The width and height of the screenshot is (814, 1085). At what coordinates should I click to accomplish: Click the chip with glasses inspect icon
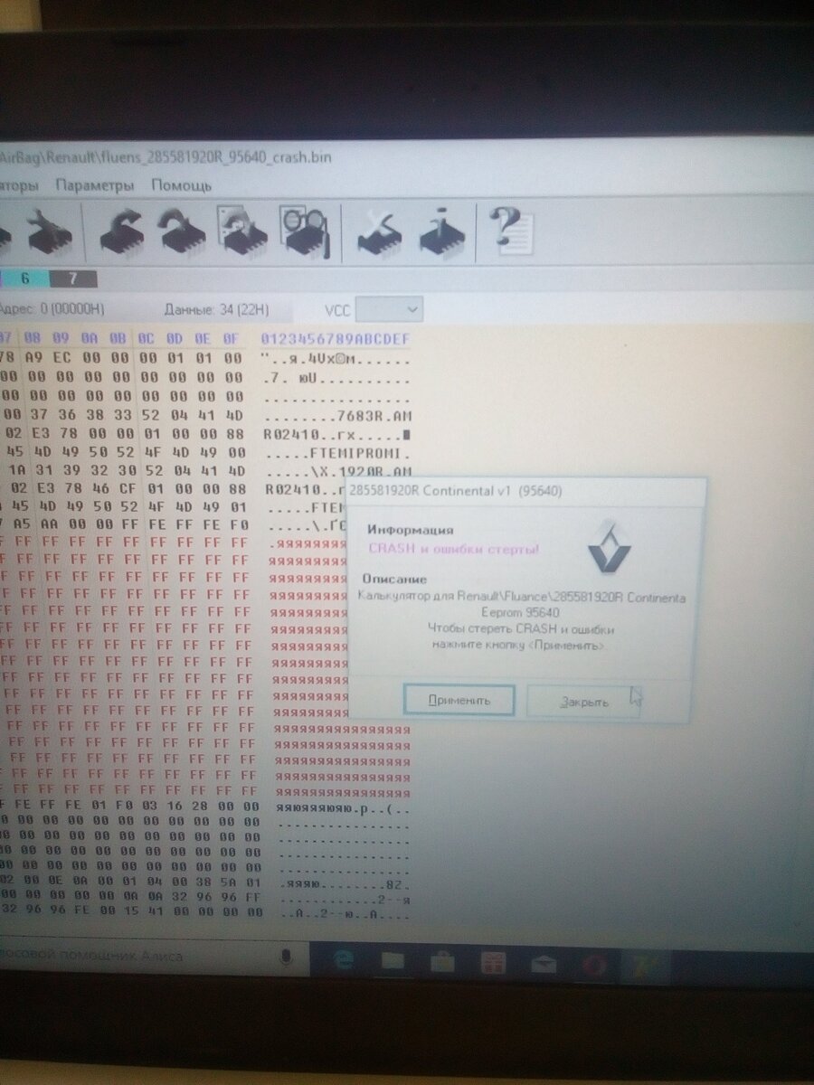[305, 232]
